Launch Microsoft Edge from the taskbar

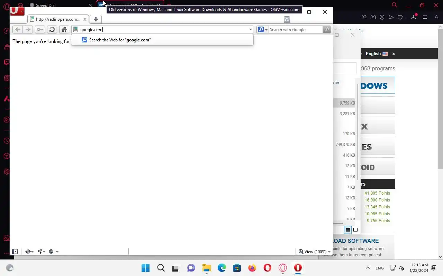click(x=222, y=268)
